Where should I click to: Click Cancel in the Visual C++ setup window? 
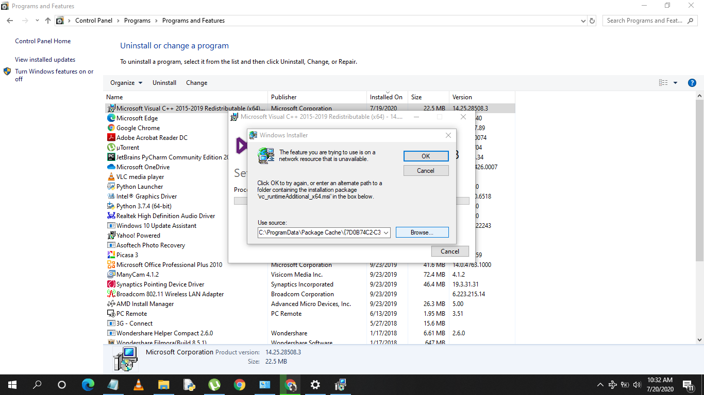(450, 252)
